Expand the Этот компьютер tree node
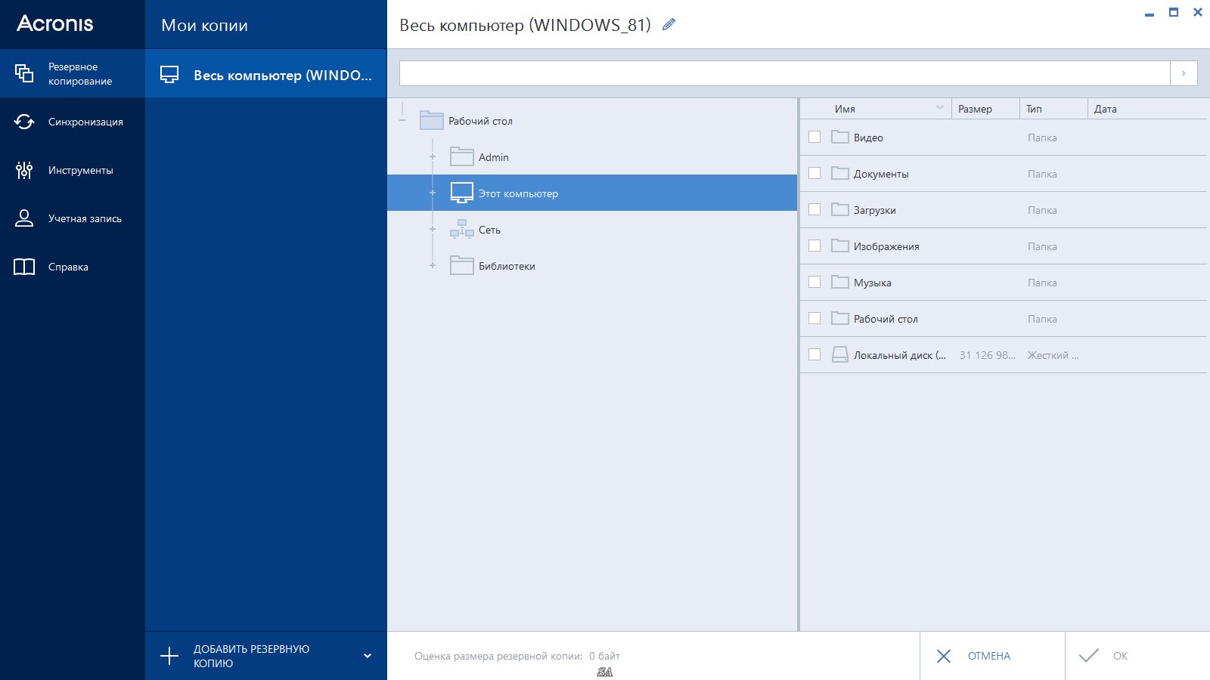 click(433, 193)
